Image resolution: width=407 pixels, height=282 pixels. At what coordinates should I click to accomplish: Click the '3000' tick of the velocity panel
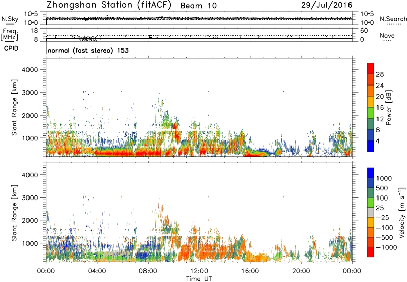(30, 198)
